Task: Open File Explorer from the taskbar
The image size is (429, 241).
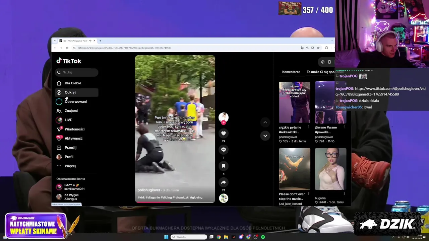Action: 226,237
